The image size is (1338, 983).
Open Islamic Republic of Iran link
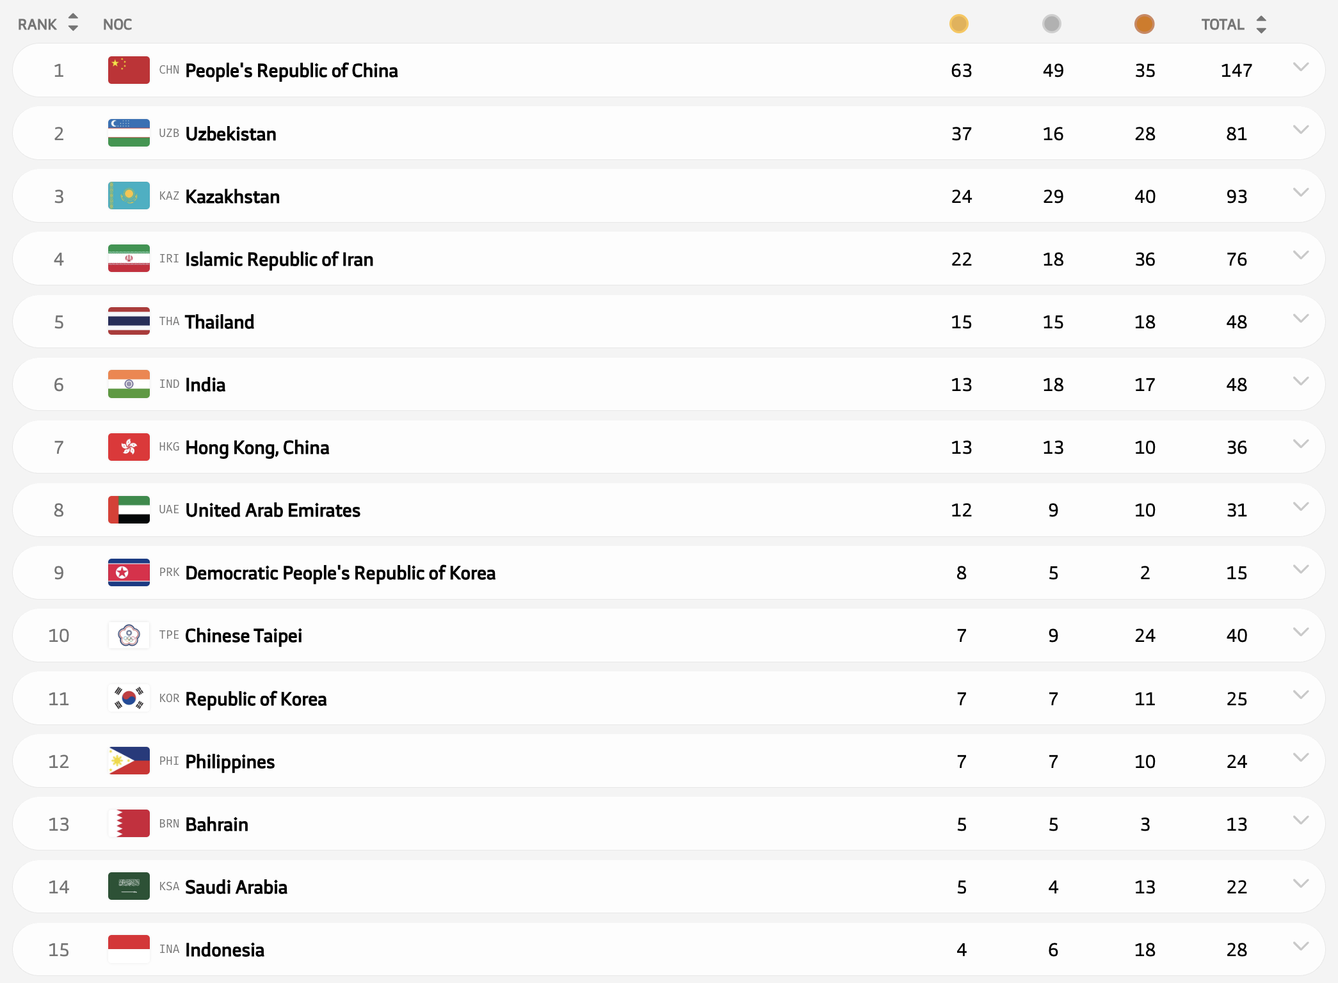[279, 259]
